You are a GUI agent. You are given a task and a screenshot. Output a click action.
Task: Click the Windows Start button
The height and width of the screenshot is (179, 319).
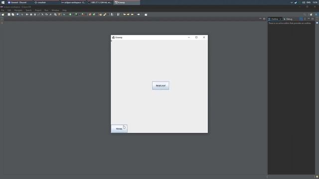pos(3,2)
